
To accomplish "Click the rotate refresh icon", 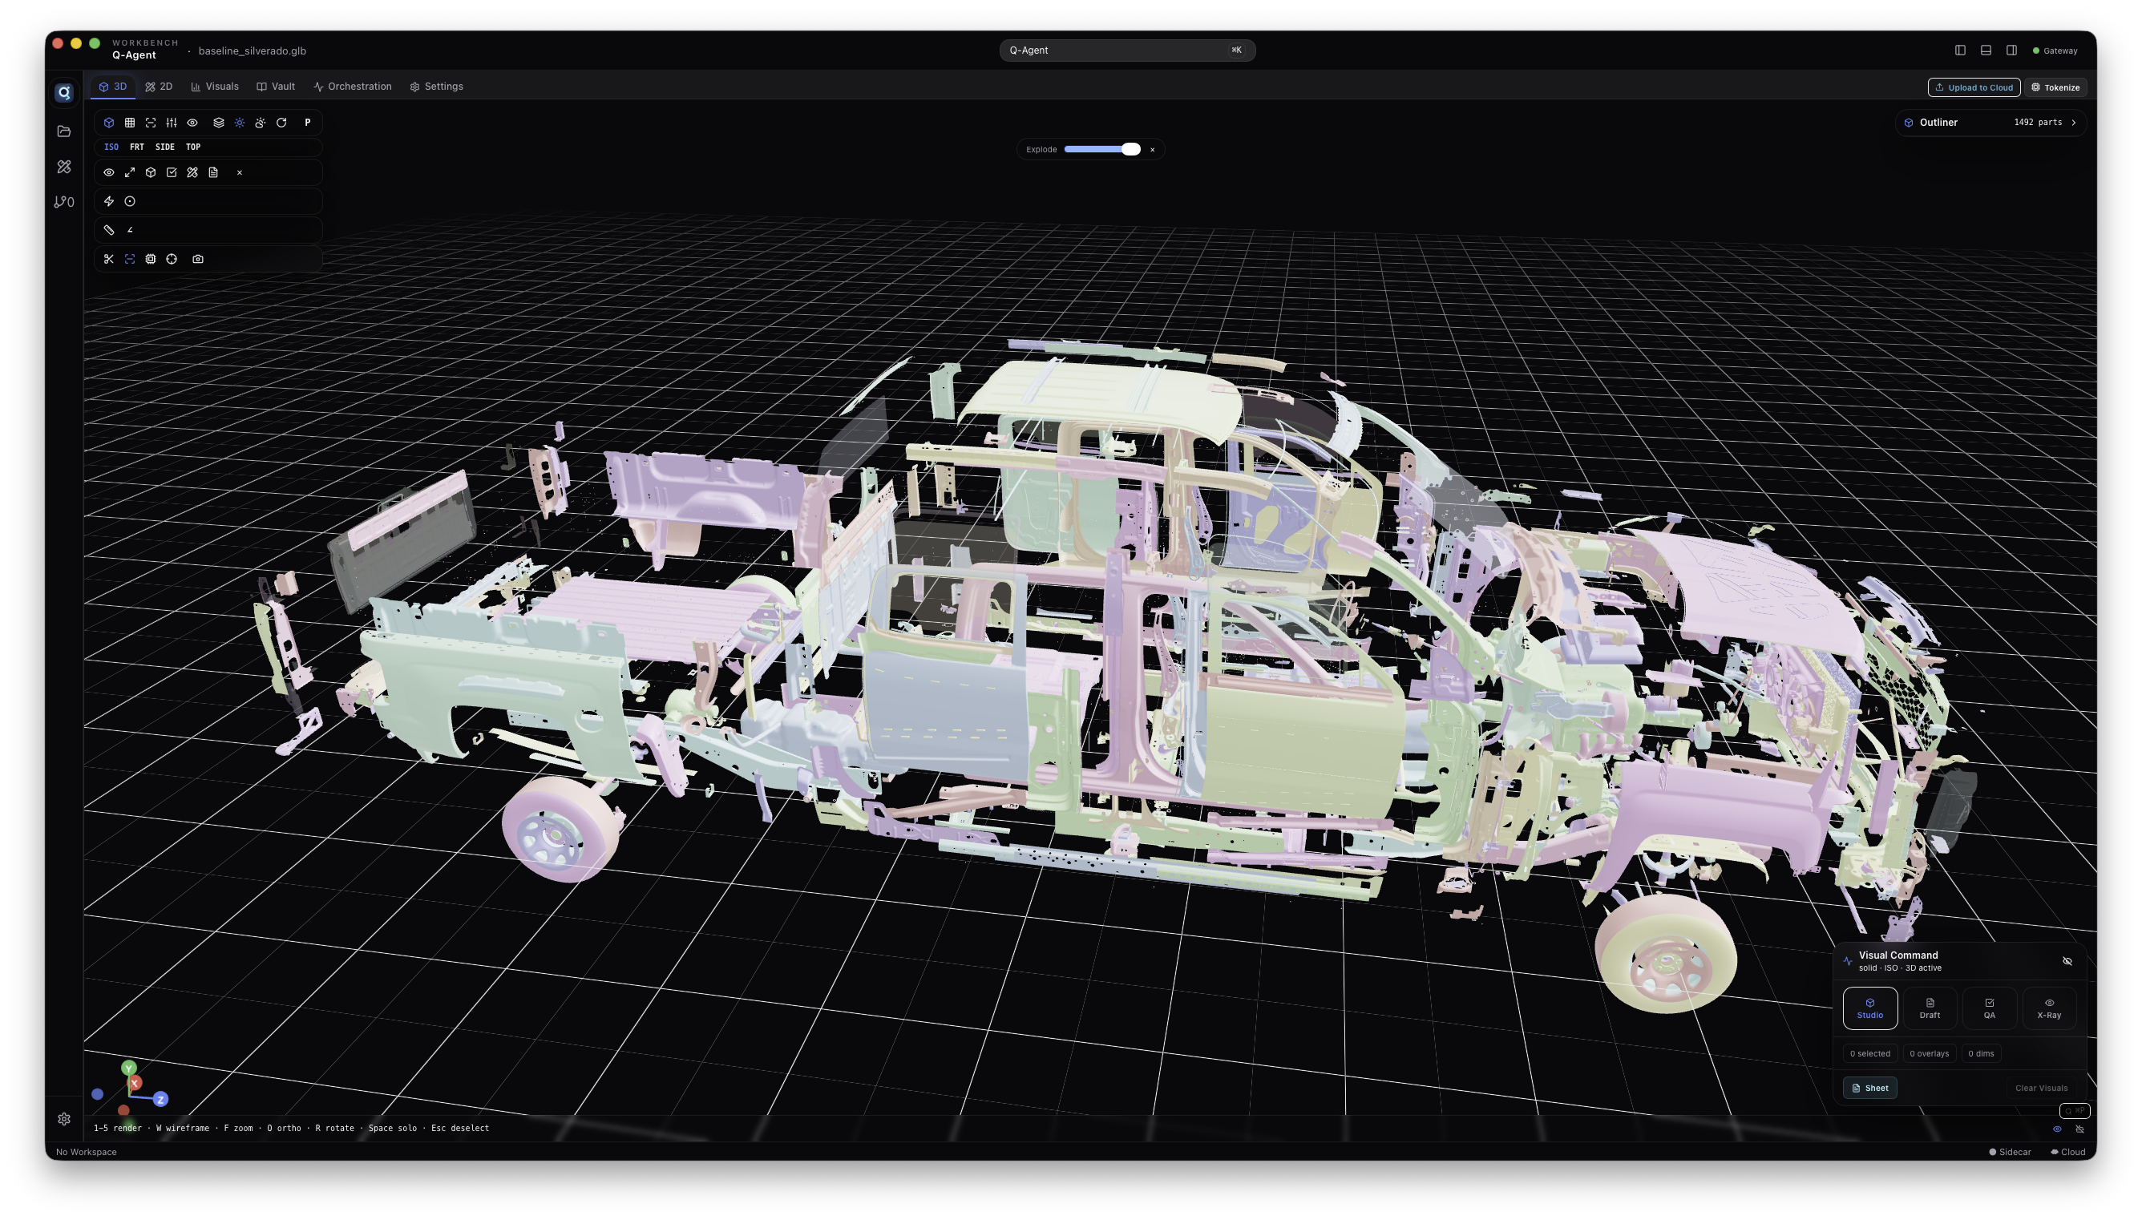I will coord(281,123).
